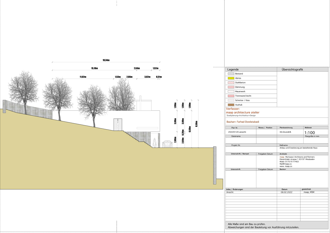Select the car symbol at street level
The image size is (330, 233).
[167, 144]
